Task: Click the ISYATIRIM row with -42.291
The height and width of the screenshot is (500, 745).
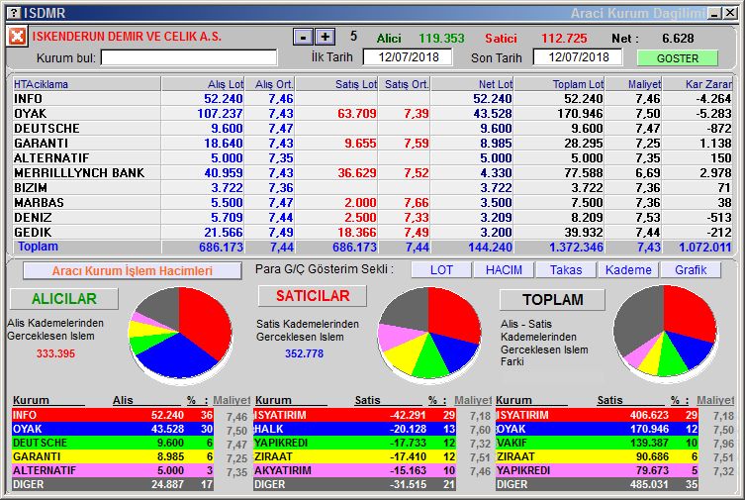Action: (354, 415)
